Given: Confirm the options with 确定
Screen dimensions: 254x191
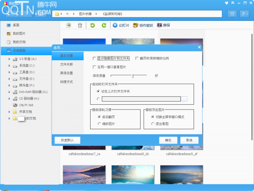Looking at the screenshot, I should (168, 140).
